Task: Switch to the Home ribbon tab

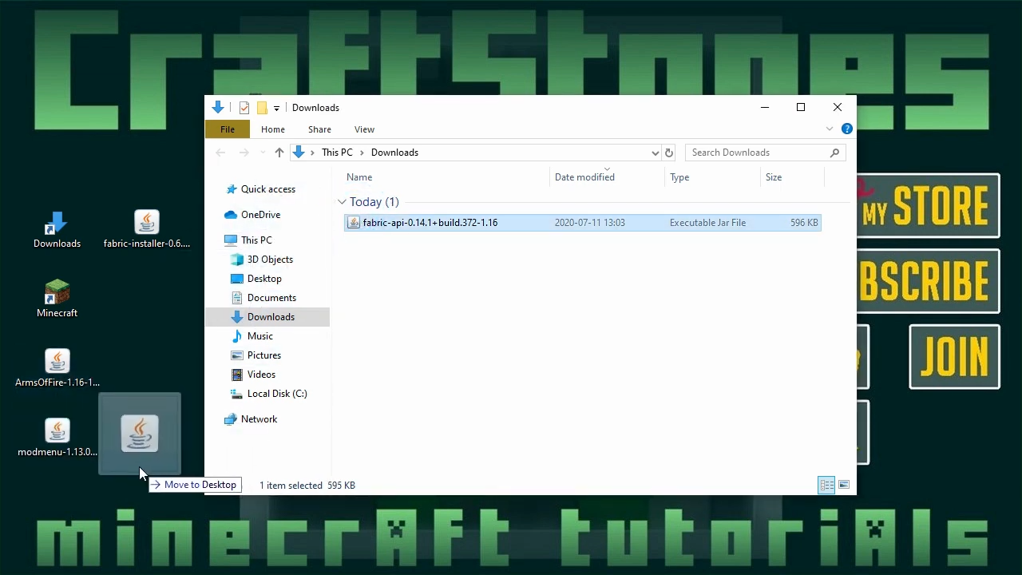Action: pos(272,129)
